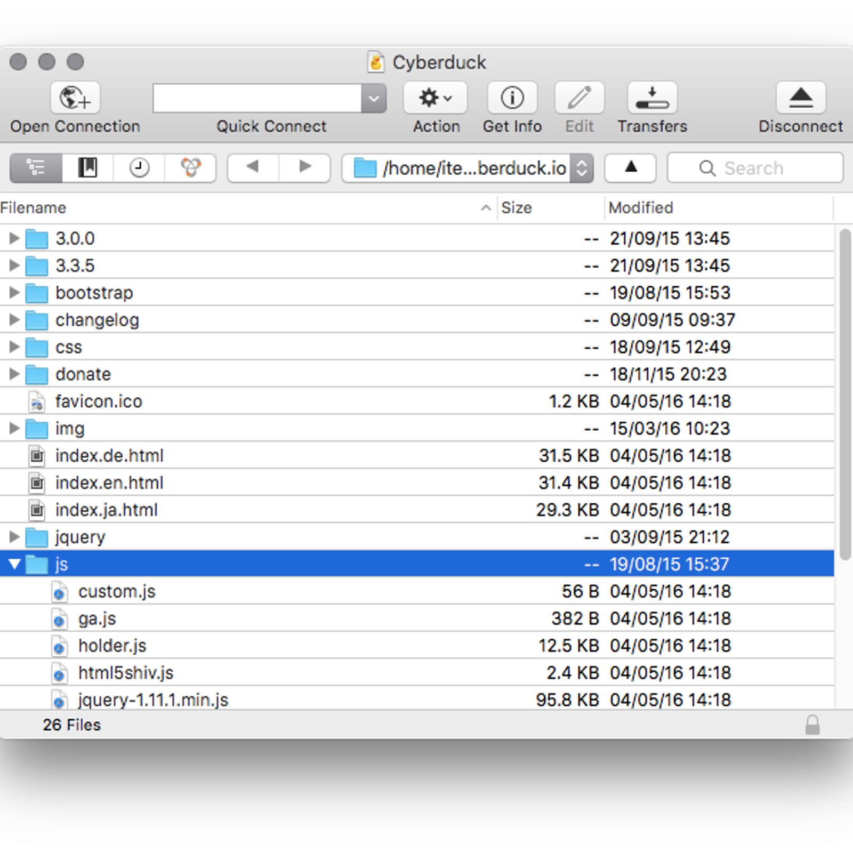853x853 pixels.
Task: Switch to the Bookmarks view
Action: pyautogui.click(x=87, y=168)
